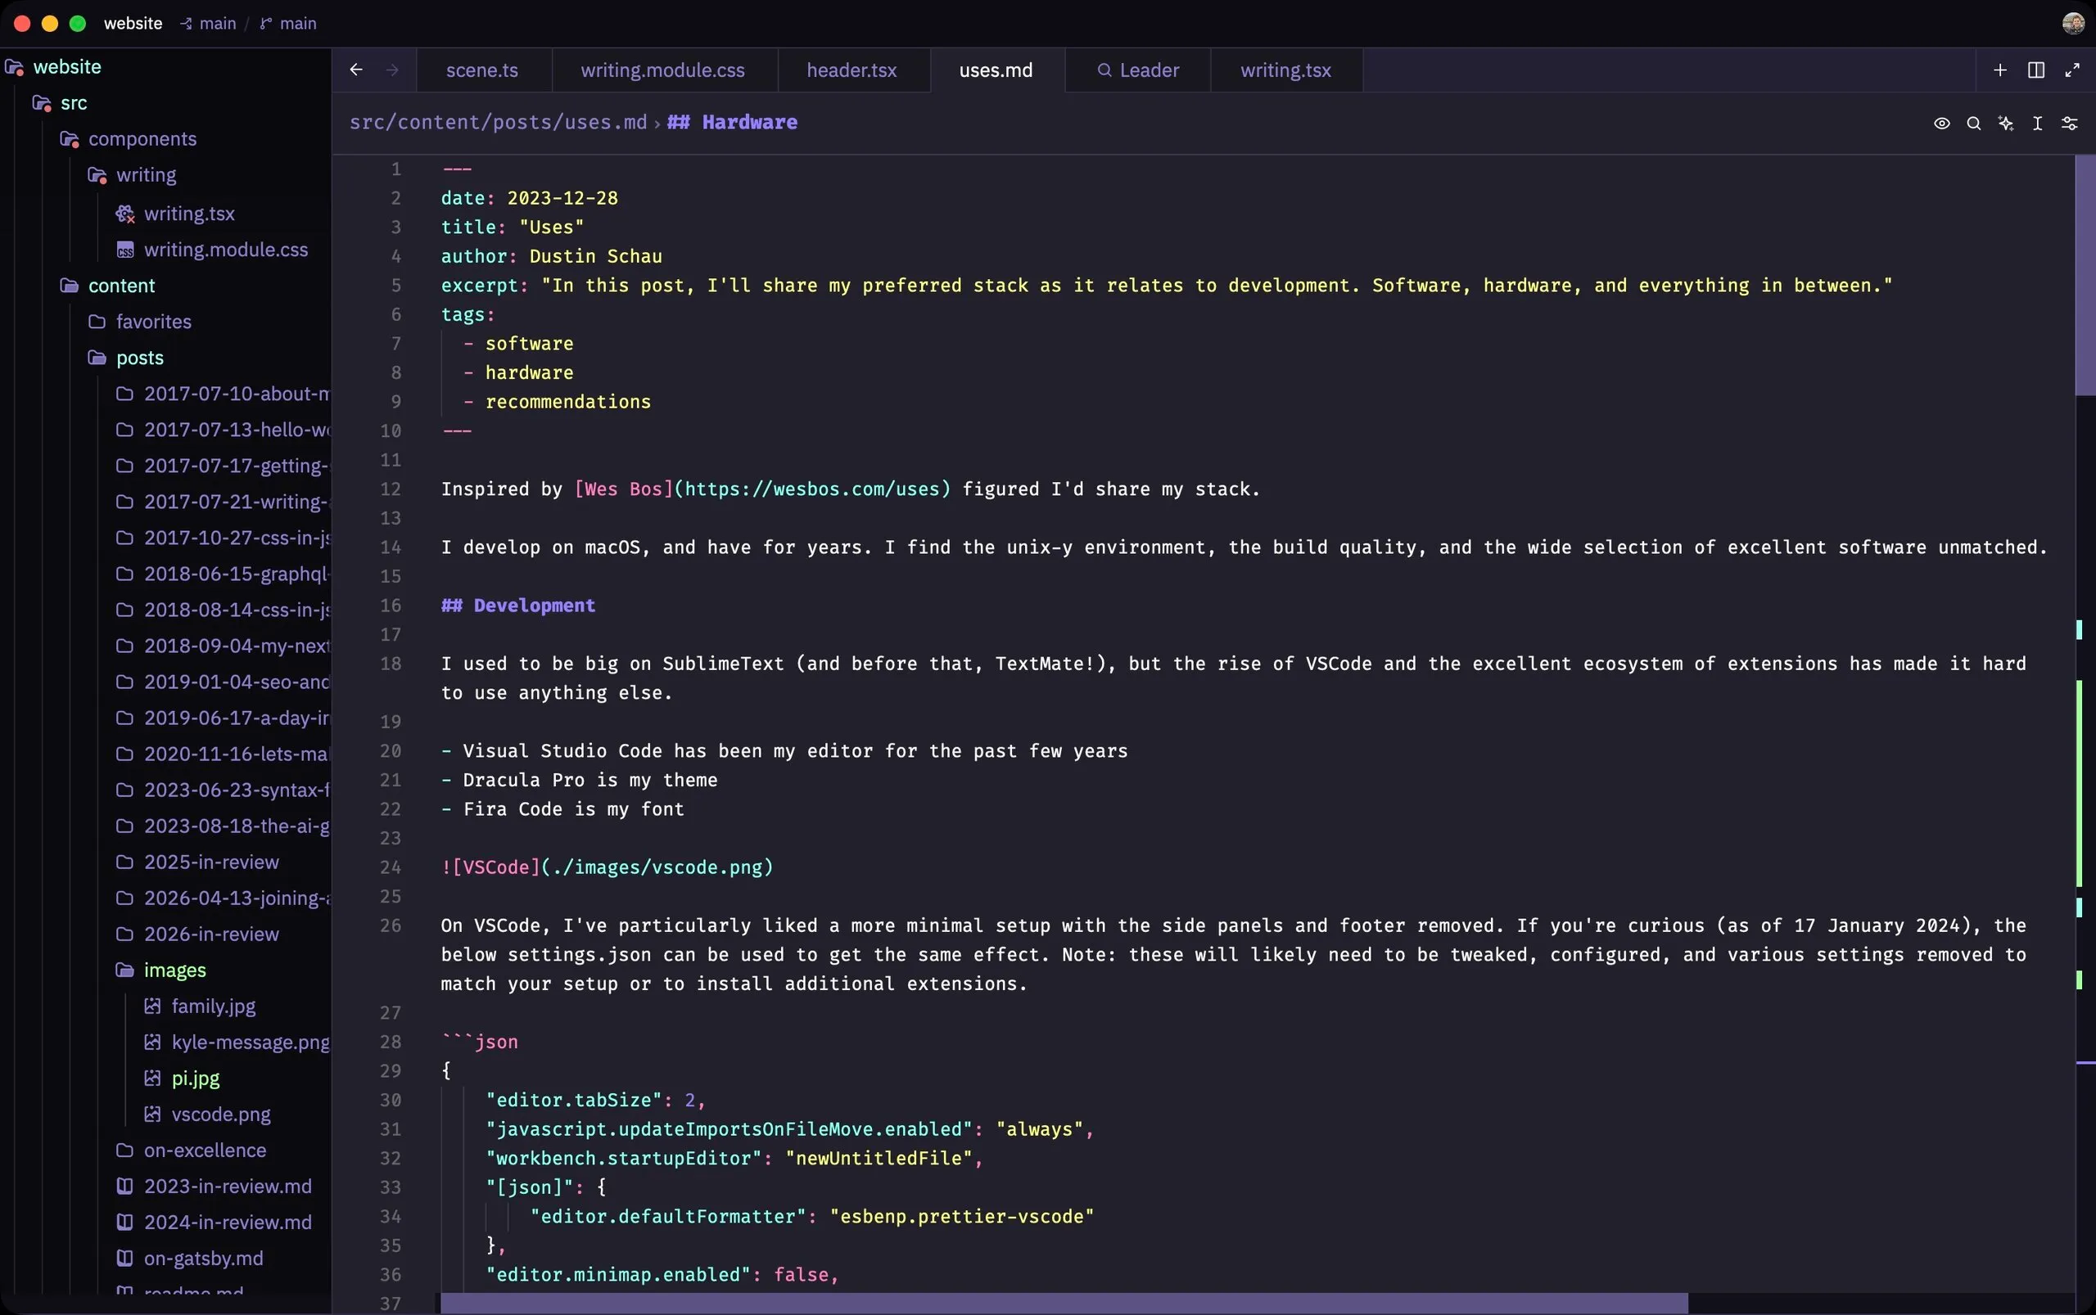
Task: Click the horizontal scrollbar thumb
Action: point(1064,1303)
